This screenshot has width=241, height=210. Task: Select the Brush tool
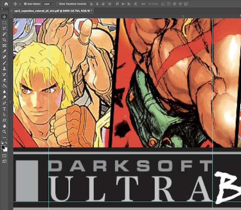[x=4, y=63]
